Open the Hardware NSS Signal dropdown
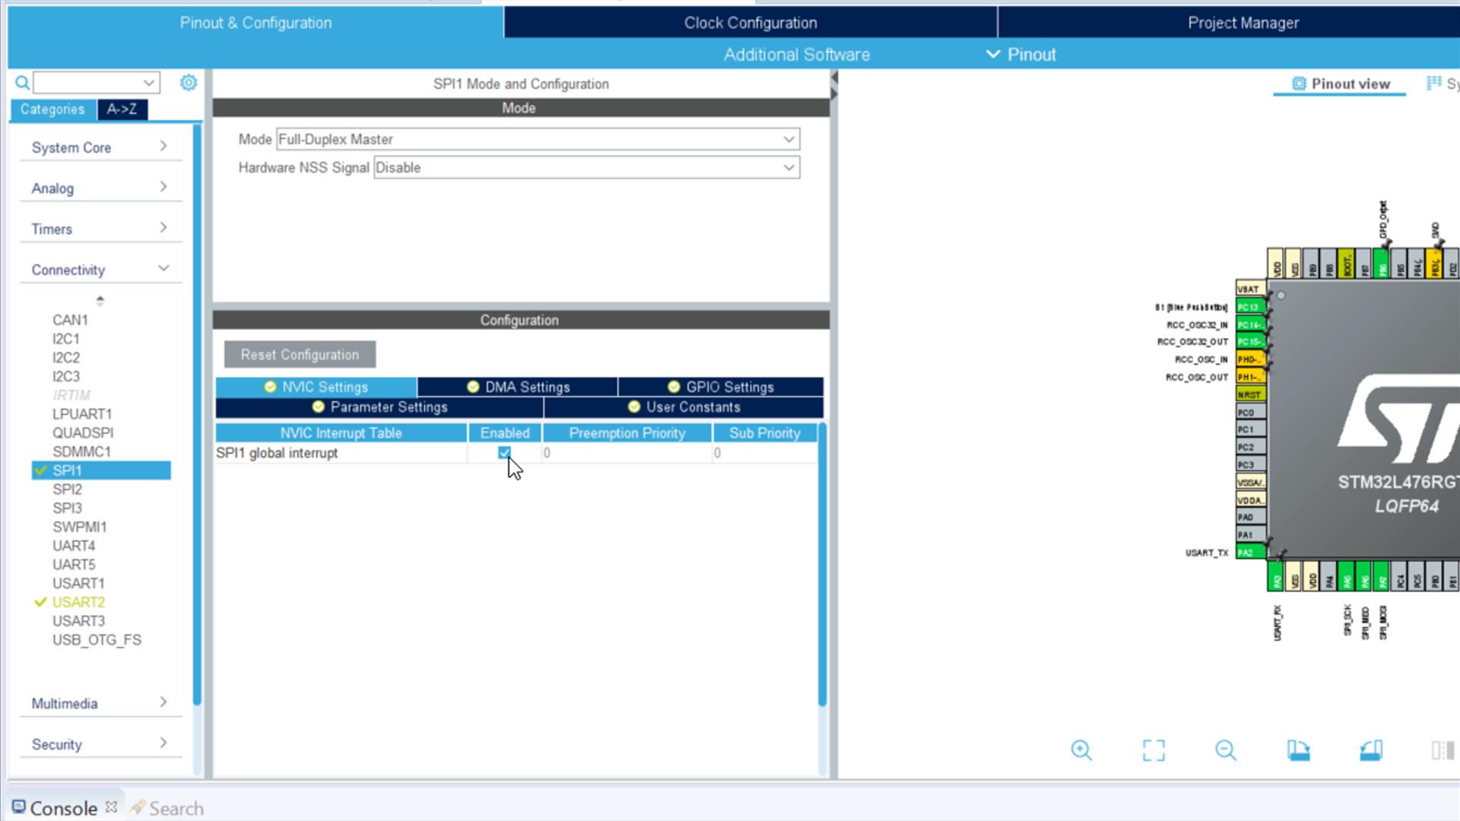The height and width of the screenshot is (821, 1460). tap(586, 167)
